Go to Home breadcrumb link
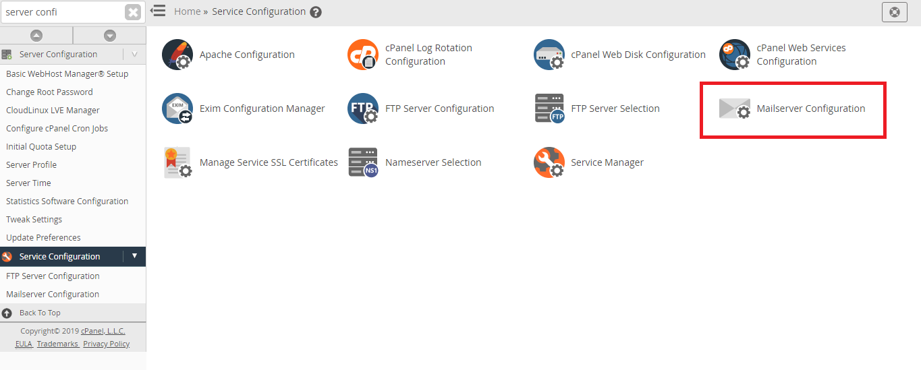Viewport: 921px width, 370px height. coord(187,11)
